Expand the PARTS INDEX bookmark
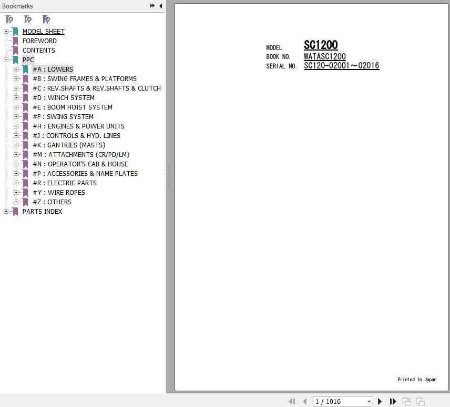 tap(6, 212)
